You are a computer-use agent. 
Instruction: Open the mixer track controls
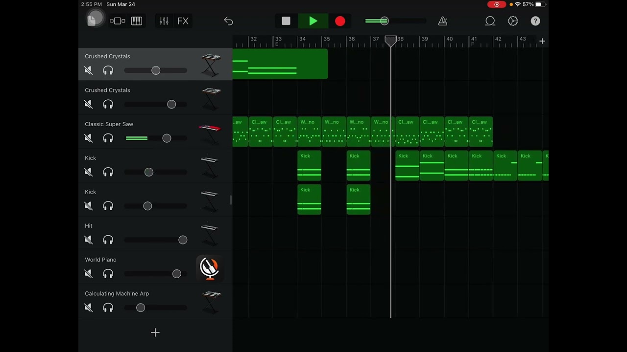[164, 21]
